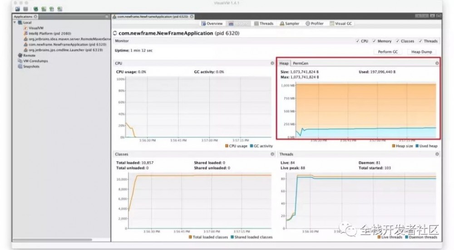Close the Classes chart panel
454x250 pixels.
click(272, 154)
